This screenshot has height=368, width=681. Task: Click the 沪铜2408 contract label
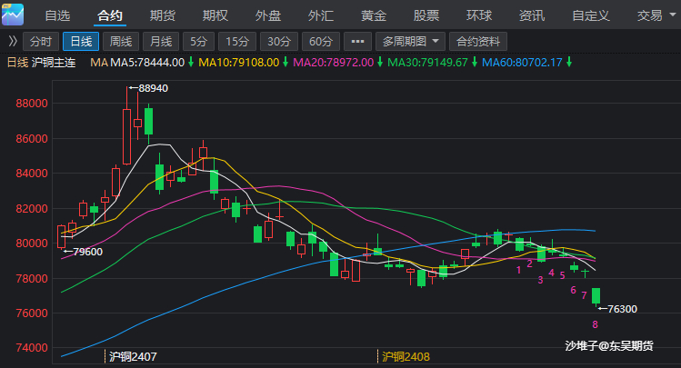point(406,357)
